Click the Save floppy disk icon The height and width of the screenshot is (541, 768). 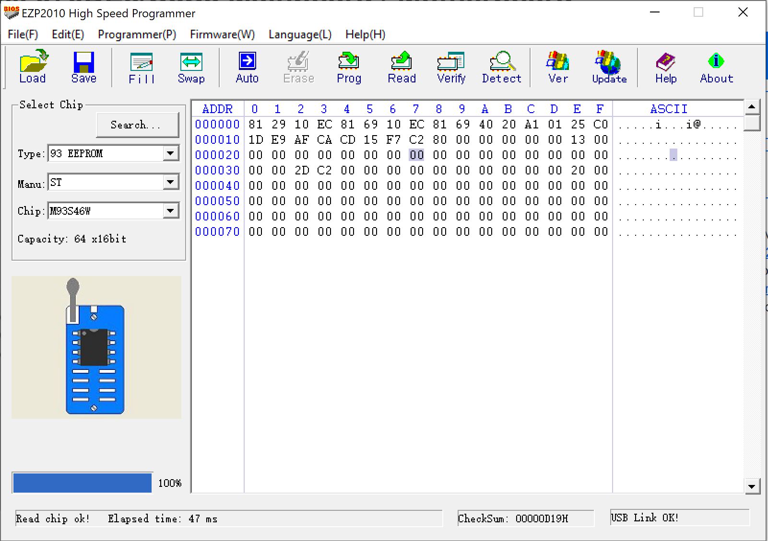(x=84, y=67)
